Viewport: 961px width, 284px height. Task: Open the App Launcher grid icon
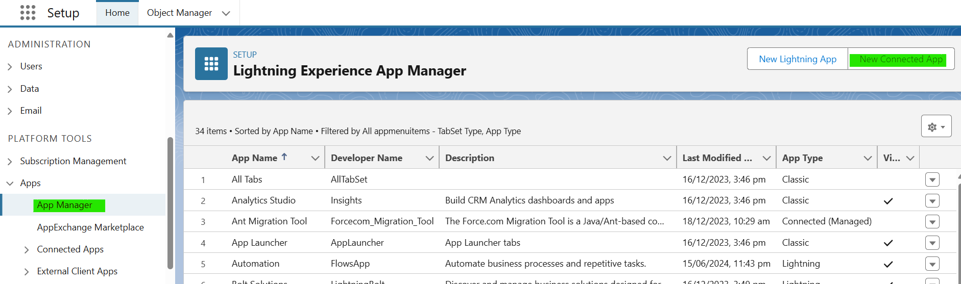(28, 13)
